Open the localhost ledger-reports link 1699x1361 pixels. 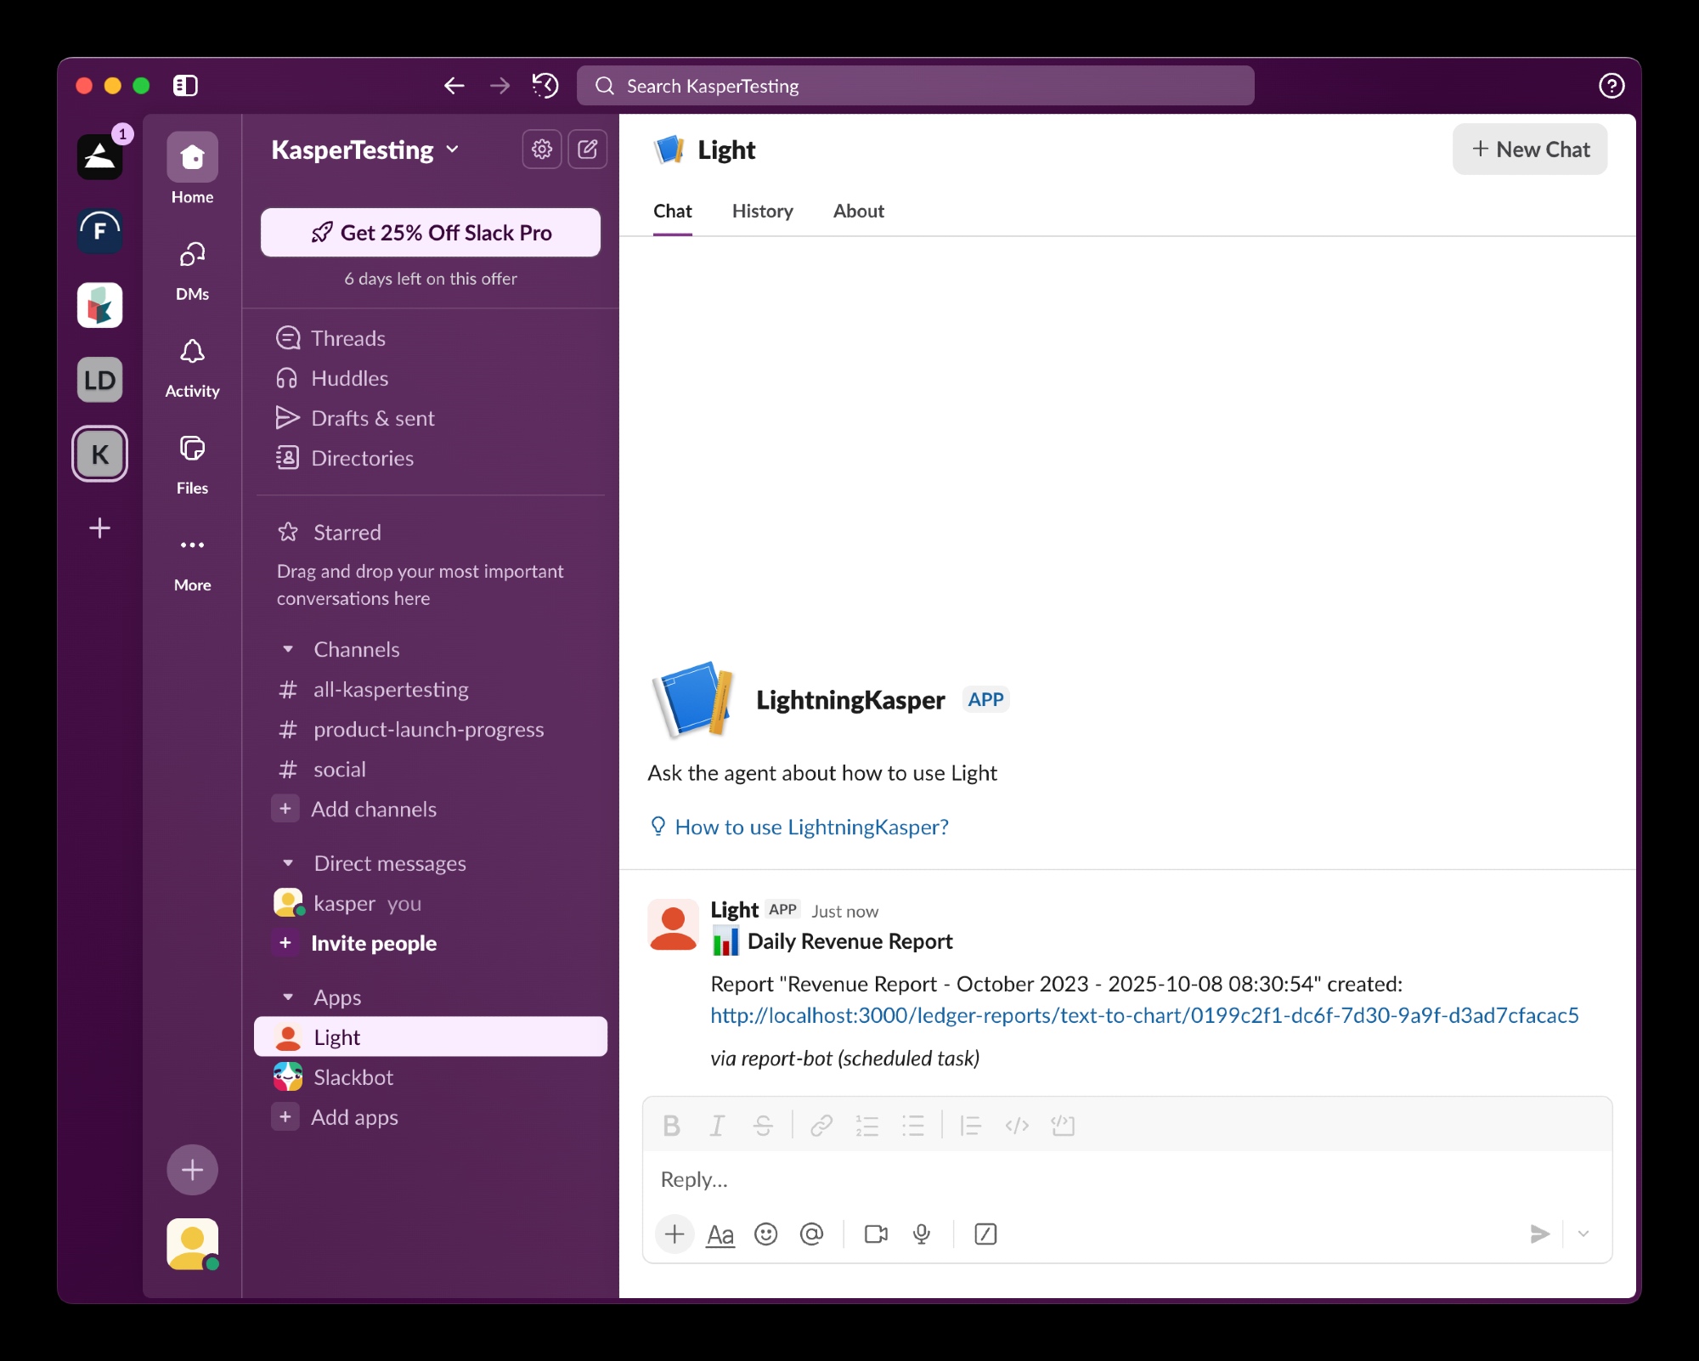1144,1015
